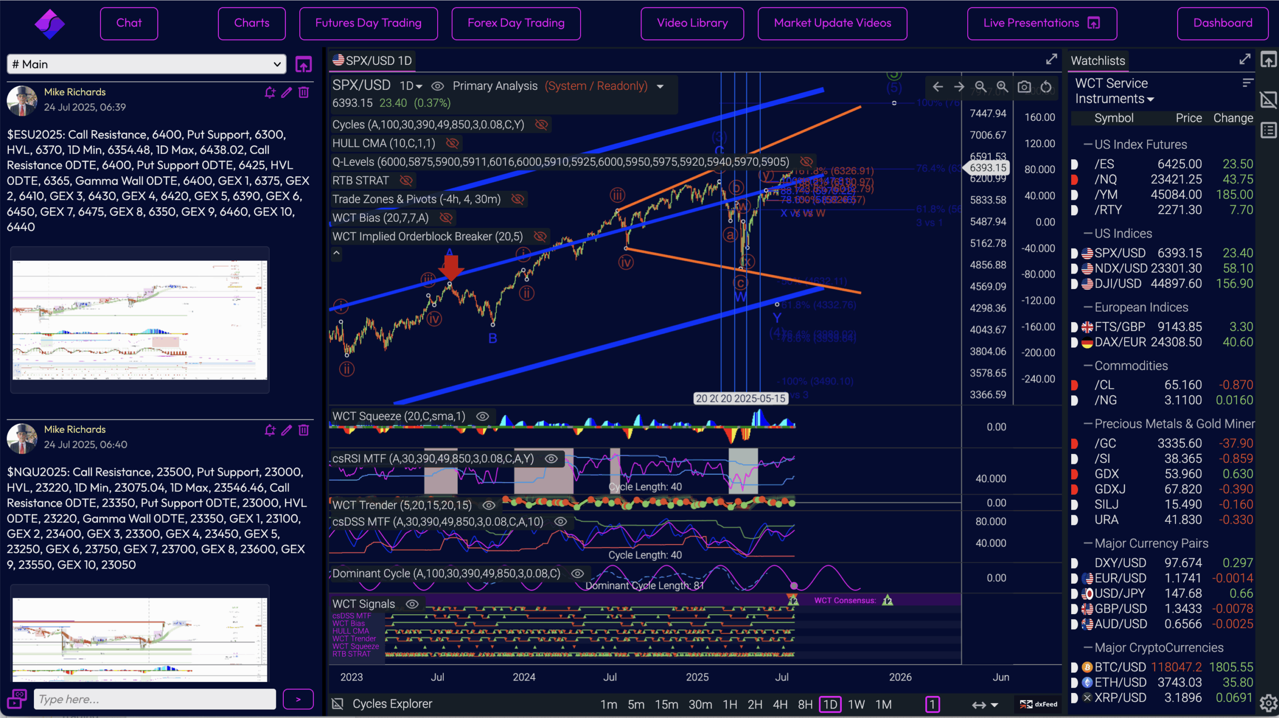Switch to the 4H timeframe

click(780, 705)
